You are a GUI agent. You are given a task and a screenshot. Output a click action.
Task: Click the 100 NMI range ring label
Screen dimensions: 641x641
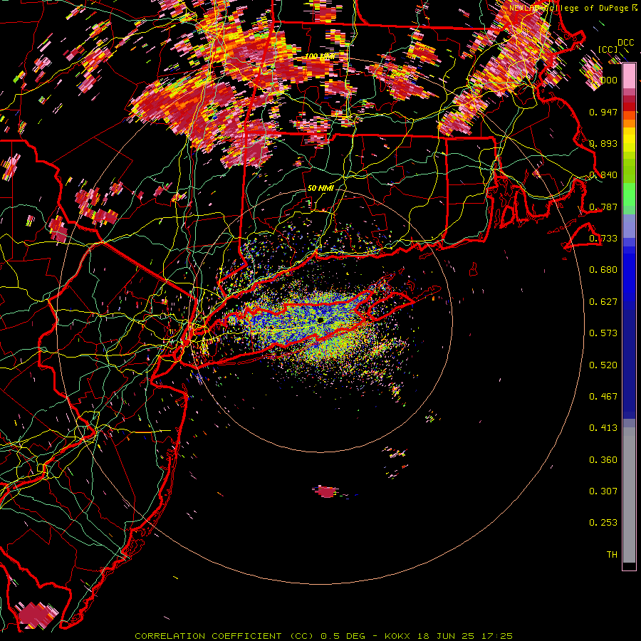(320, 56)
